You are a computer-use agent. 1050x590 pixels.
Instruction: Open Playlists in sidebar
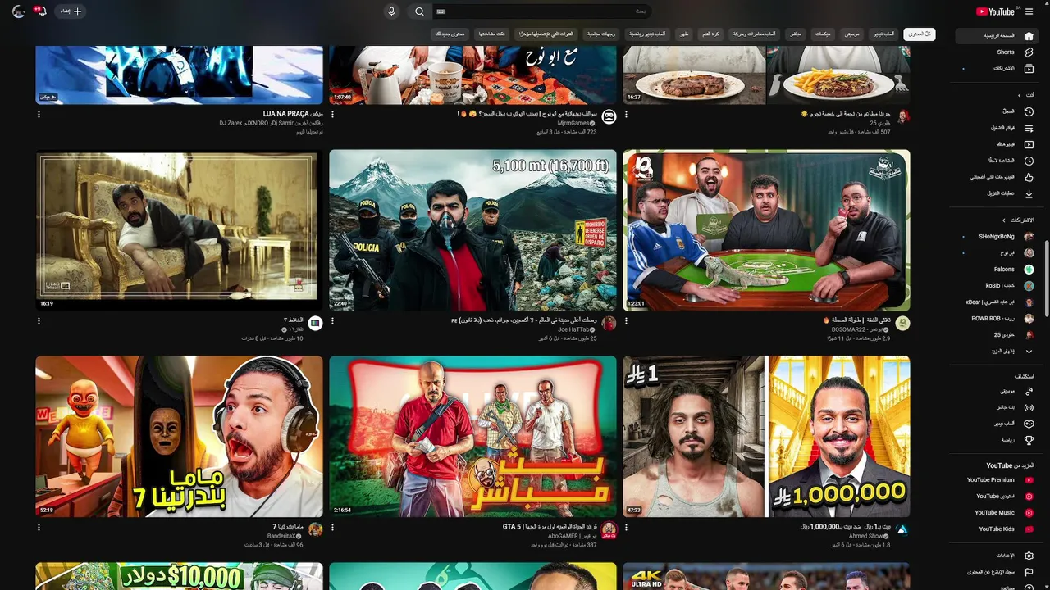996,129
